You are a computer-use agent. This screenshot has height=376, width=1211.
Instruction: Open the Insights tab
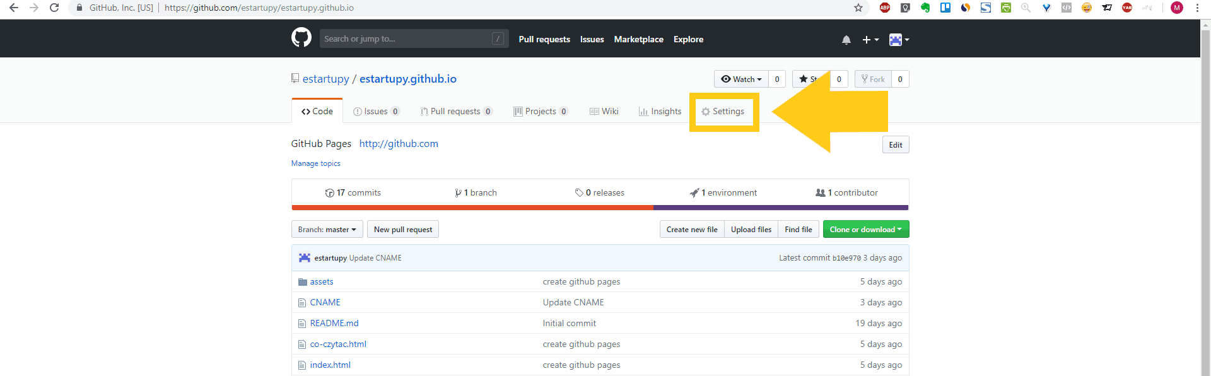click(660, 111)
